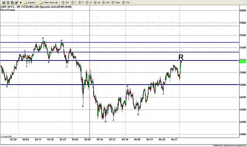Switch chart to Daily interval

[116, 2]
